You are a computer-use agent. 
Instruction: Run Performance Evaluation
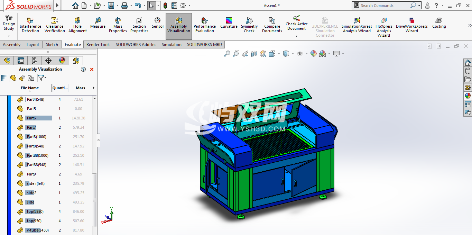[205, 25]
